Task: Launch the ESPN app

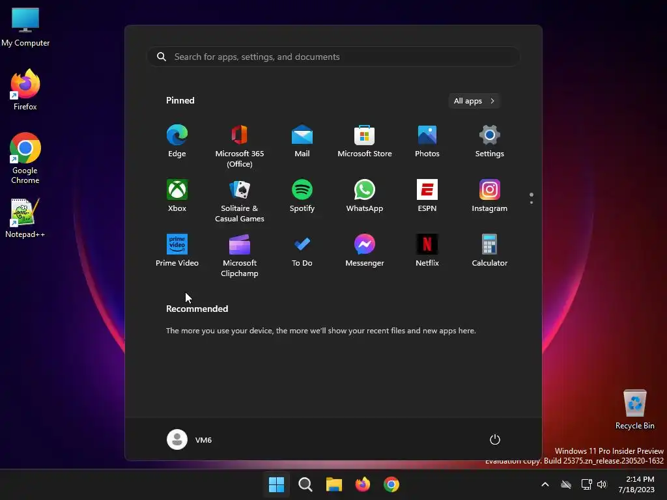Action: pyautogui.click(x=427, y=195)
